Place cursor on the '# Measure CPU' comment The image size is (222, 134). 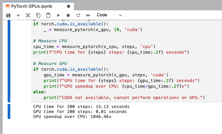(49, 40)
